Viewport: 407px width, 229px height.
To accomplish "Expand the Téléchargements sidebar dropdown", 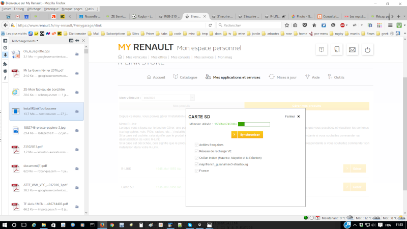I will point(25,41).
